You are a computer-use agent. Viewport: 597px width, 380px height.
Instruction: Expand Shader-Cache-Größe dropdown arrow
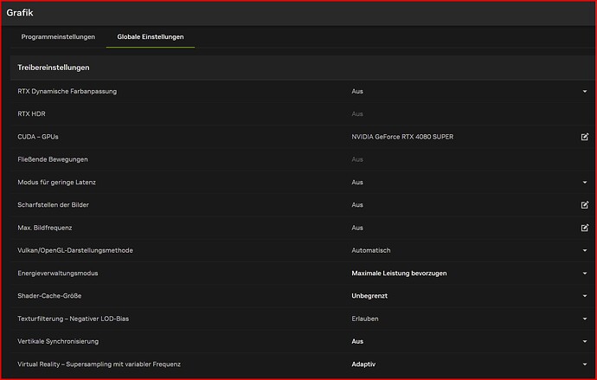click(585, 296)
